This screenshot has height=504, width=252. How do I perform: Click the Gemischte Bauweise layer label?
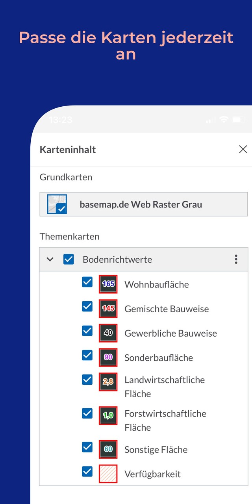click(x=167, y=309)
